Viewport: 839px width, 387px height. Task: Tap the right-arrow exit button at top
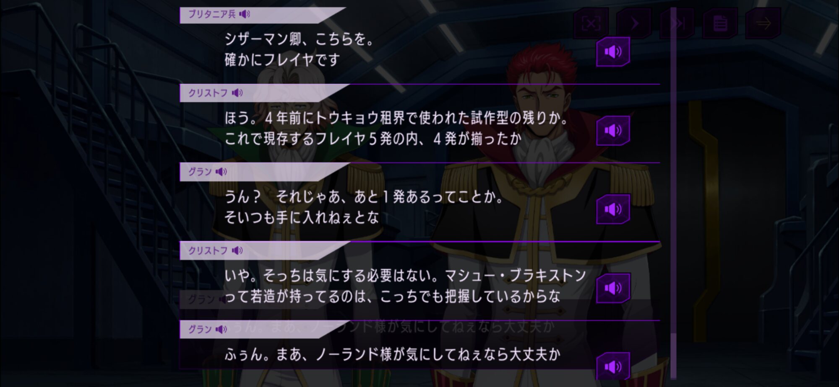tap(763, 23)
